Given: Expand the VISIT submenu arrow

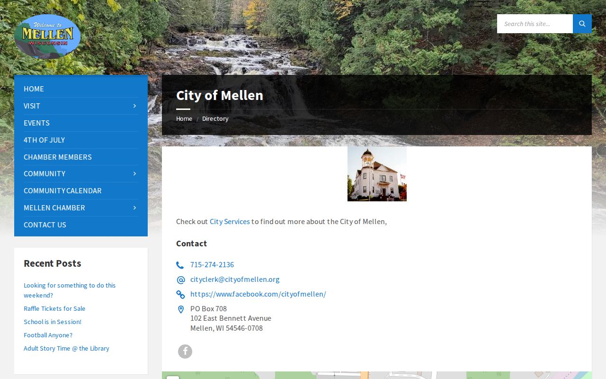Looking at the screenshot, I should click(x=134, y=106).
